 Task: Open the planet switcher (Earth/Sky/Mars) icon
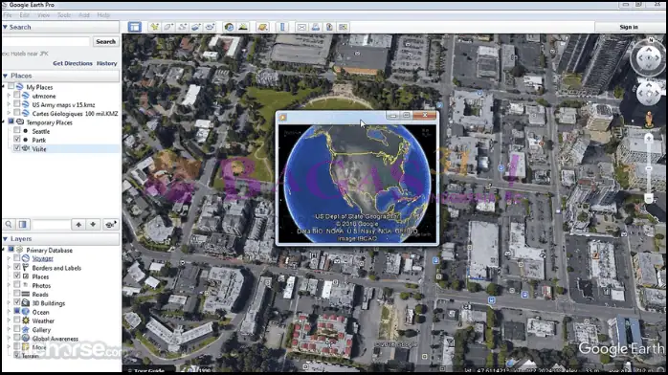[x=262, y=27]
